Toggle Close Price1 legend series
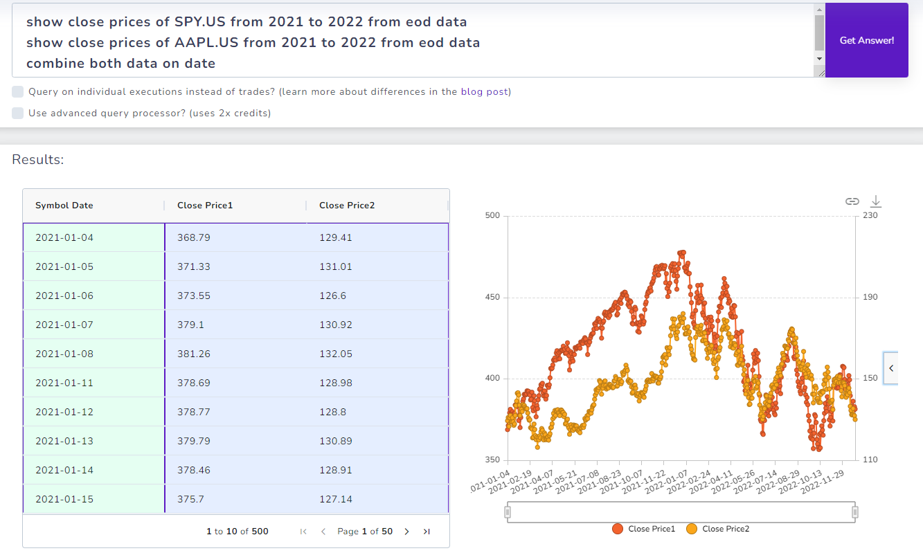 [644, 529]
